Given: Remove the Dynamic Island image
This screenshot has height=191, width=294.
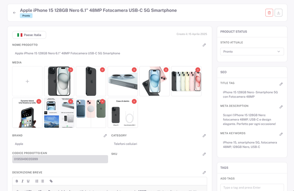Looking at the screenshot, I should [x=39, y=101].
